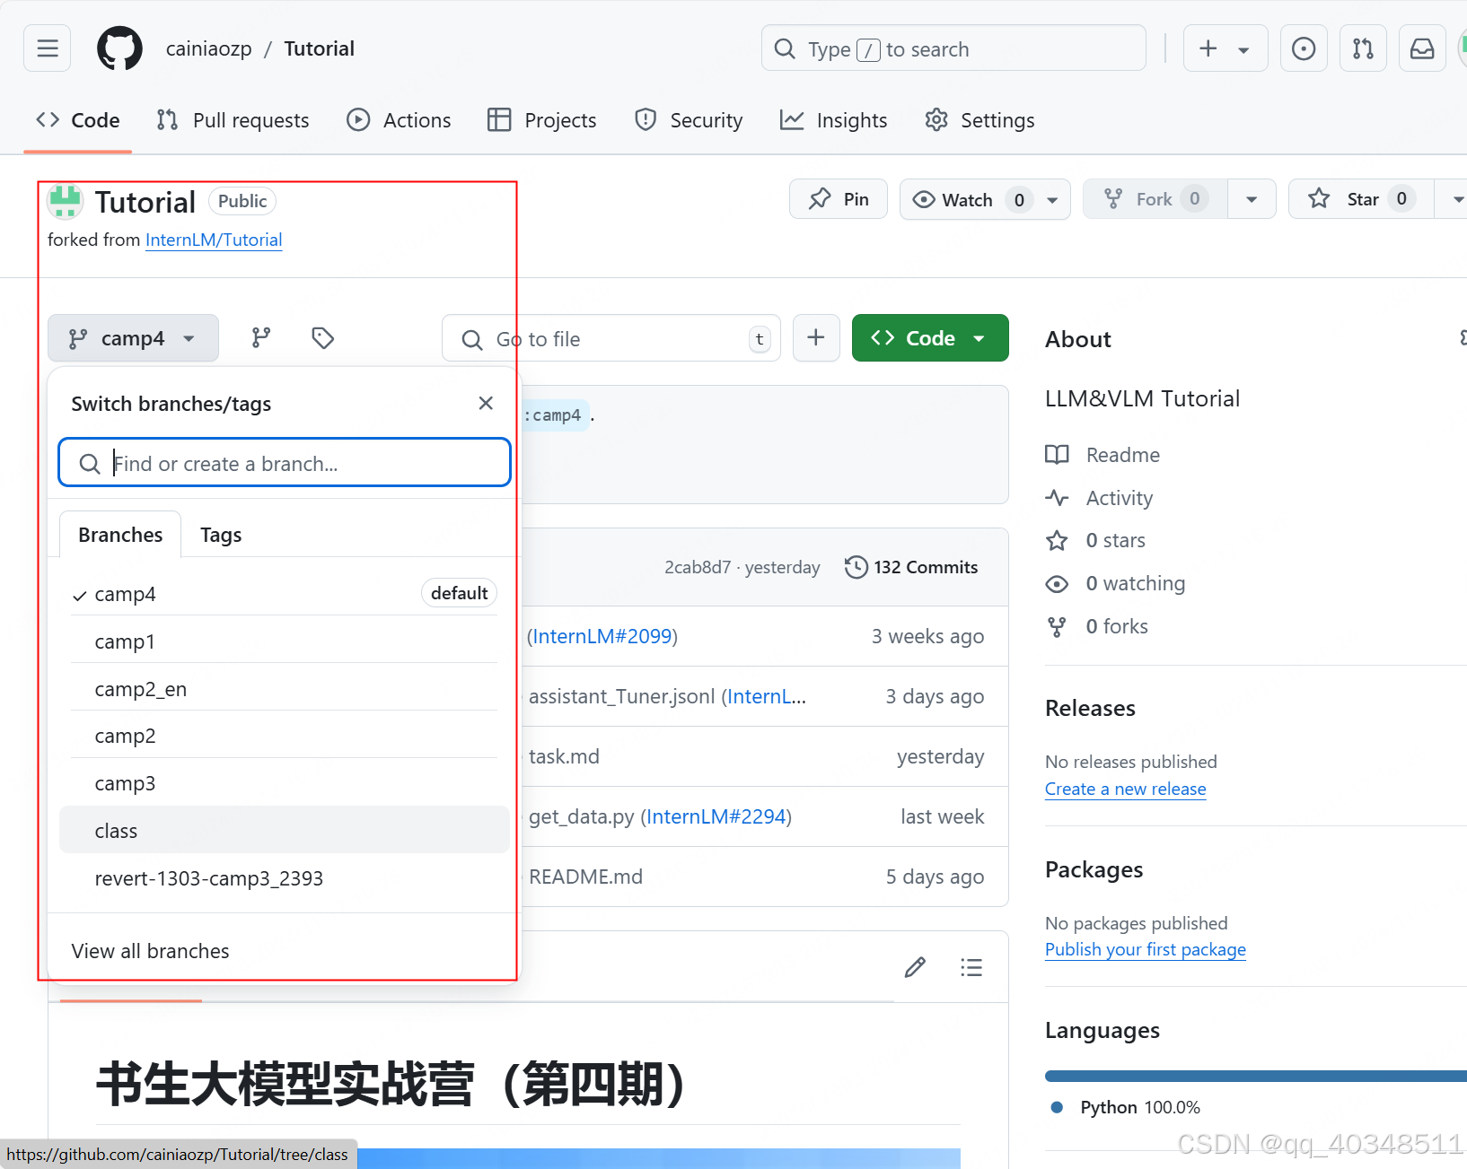This screenshot has width=1467, height=1169.
Task: Open InternLM#2099 link
Action: pyautogui.click(x=602, y=636)
